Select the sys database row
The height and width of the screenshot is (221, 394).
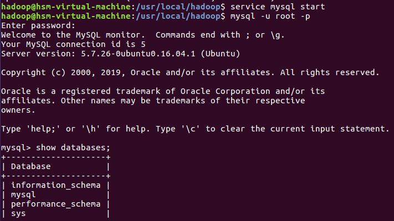click(55, 213)
